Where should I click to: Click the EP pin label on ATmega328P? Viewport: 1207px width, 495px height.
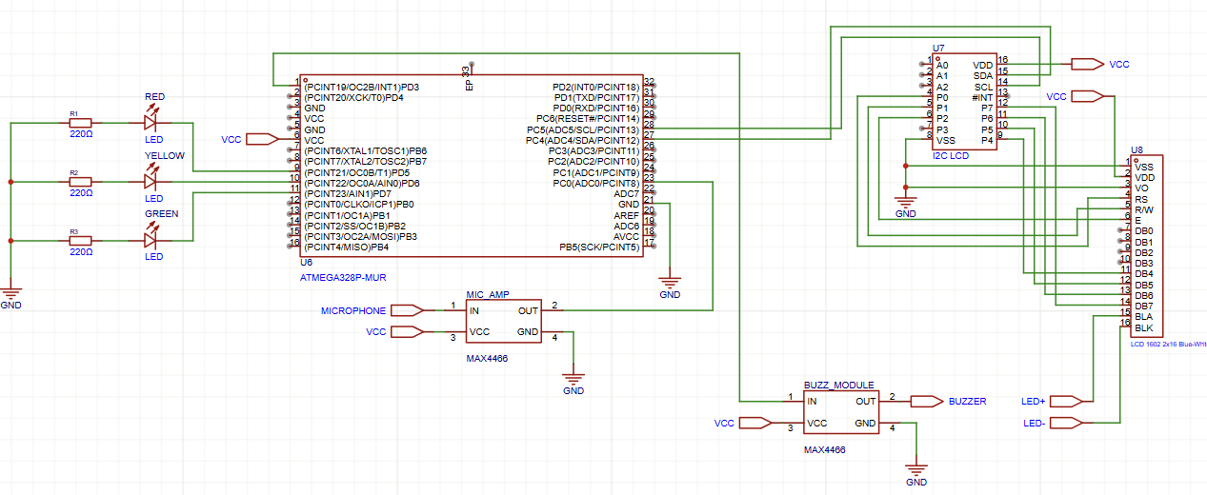tap(468, 85)
